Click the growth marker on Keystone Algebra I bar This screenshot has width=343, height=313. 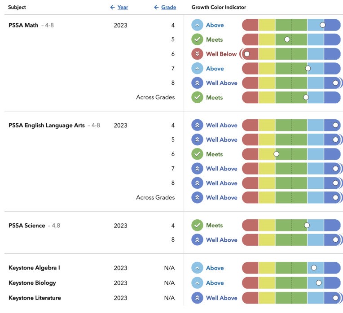point(314,268)
